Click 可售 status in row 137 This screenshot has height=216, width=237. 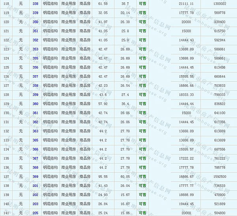(142, 177)
